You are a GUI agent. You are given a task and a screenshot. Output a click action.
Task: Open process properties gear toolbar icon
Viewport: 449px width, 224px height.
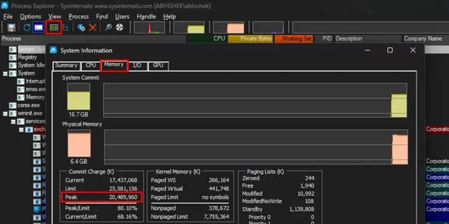(x=81, y=28)
